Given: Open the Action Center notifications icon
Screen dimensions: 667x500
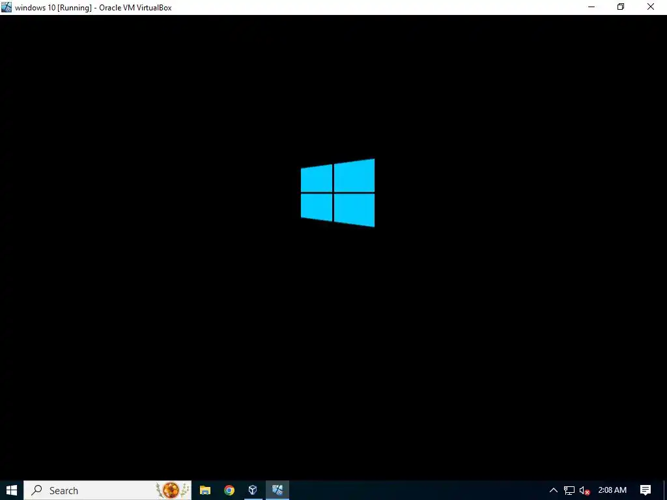Looking at the screenshot, I should (x=646, y=490).
